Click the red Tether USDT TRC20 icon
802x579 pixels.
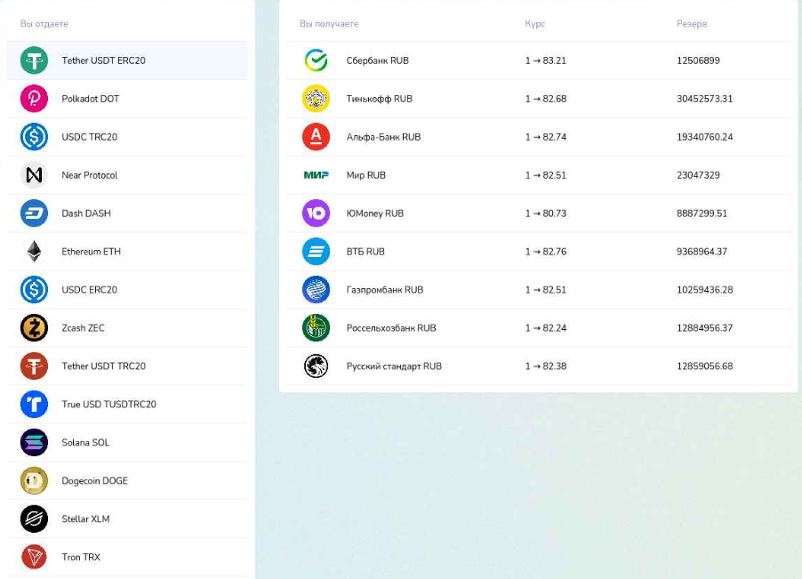(x=35, y=366)
